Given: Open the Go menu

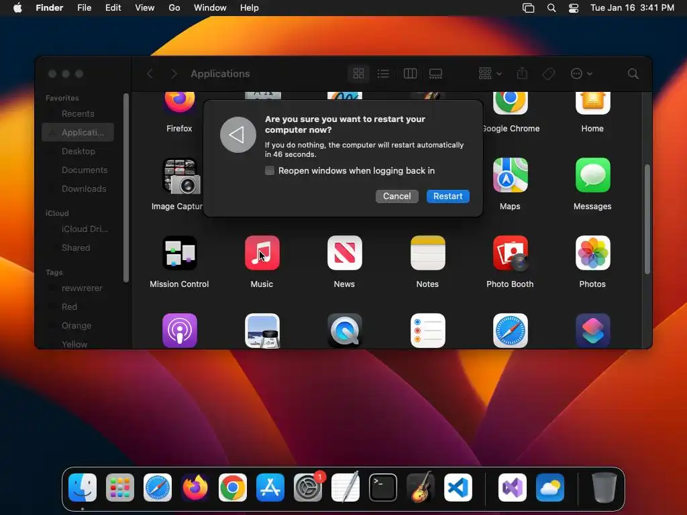Looking at the screenshot, I should (x=174, y=8).
